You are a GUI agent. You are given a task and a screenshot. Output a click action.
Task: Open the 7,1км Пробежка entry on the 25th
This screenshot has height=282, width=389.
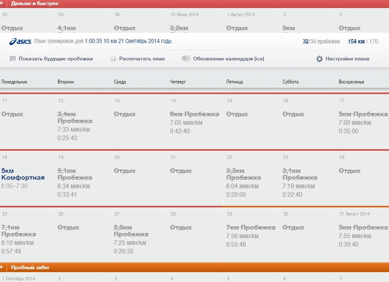(19, 231)
